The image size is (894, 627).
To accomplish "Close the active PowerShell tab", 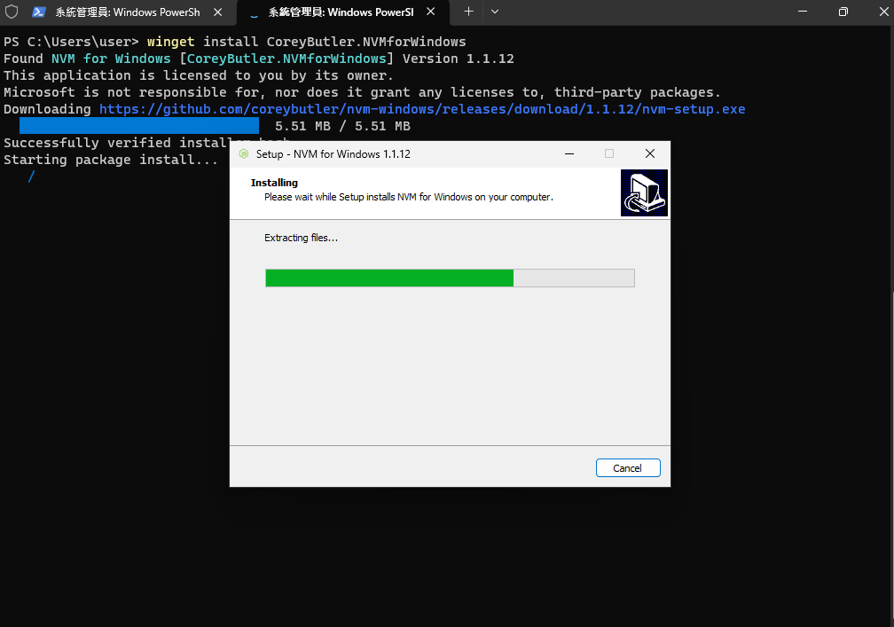I will coord(430,12).
